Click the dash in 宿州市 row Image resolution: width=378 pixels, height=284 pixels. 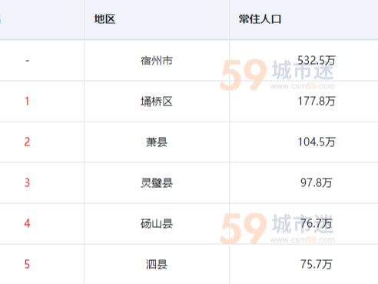click(28, 61)
